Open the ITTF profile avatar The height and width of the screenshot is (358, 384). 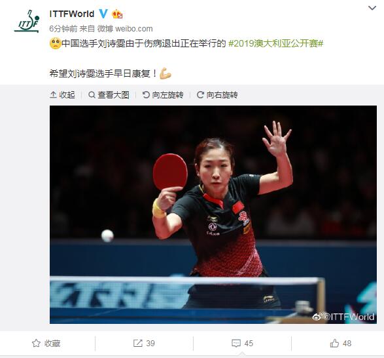click(x=27, y=21)
